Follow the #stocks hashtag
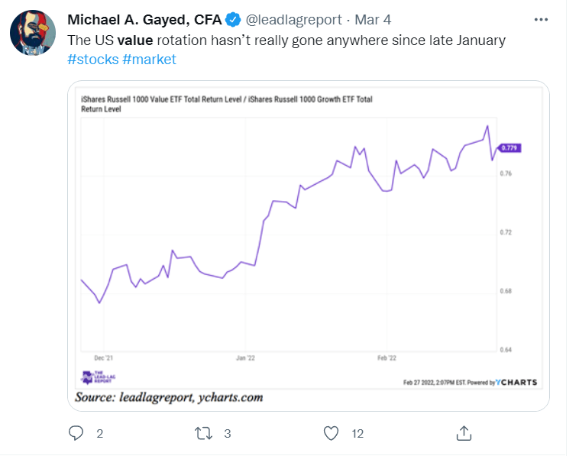 93,60
